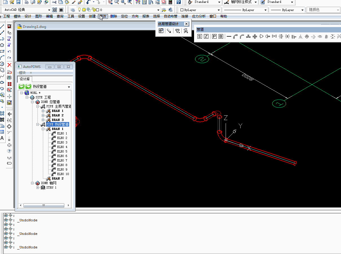The height and width of the screenshot is (254, 341).
Task: Click the red X erase tool
Action: coord(9,65)
